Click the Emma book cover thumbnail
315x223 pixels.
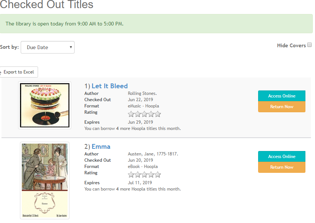[45, 181]
